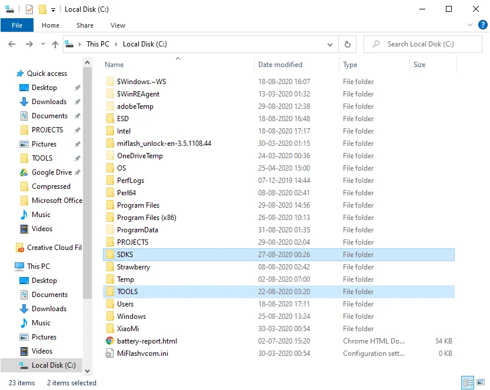Sort by the Name column header
This screenshot has width=490, height=390.
tap(114, 65)
